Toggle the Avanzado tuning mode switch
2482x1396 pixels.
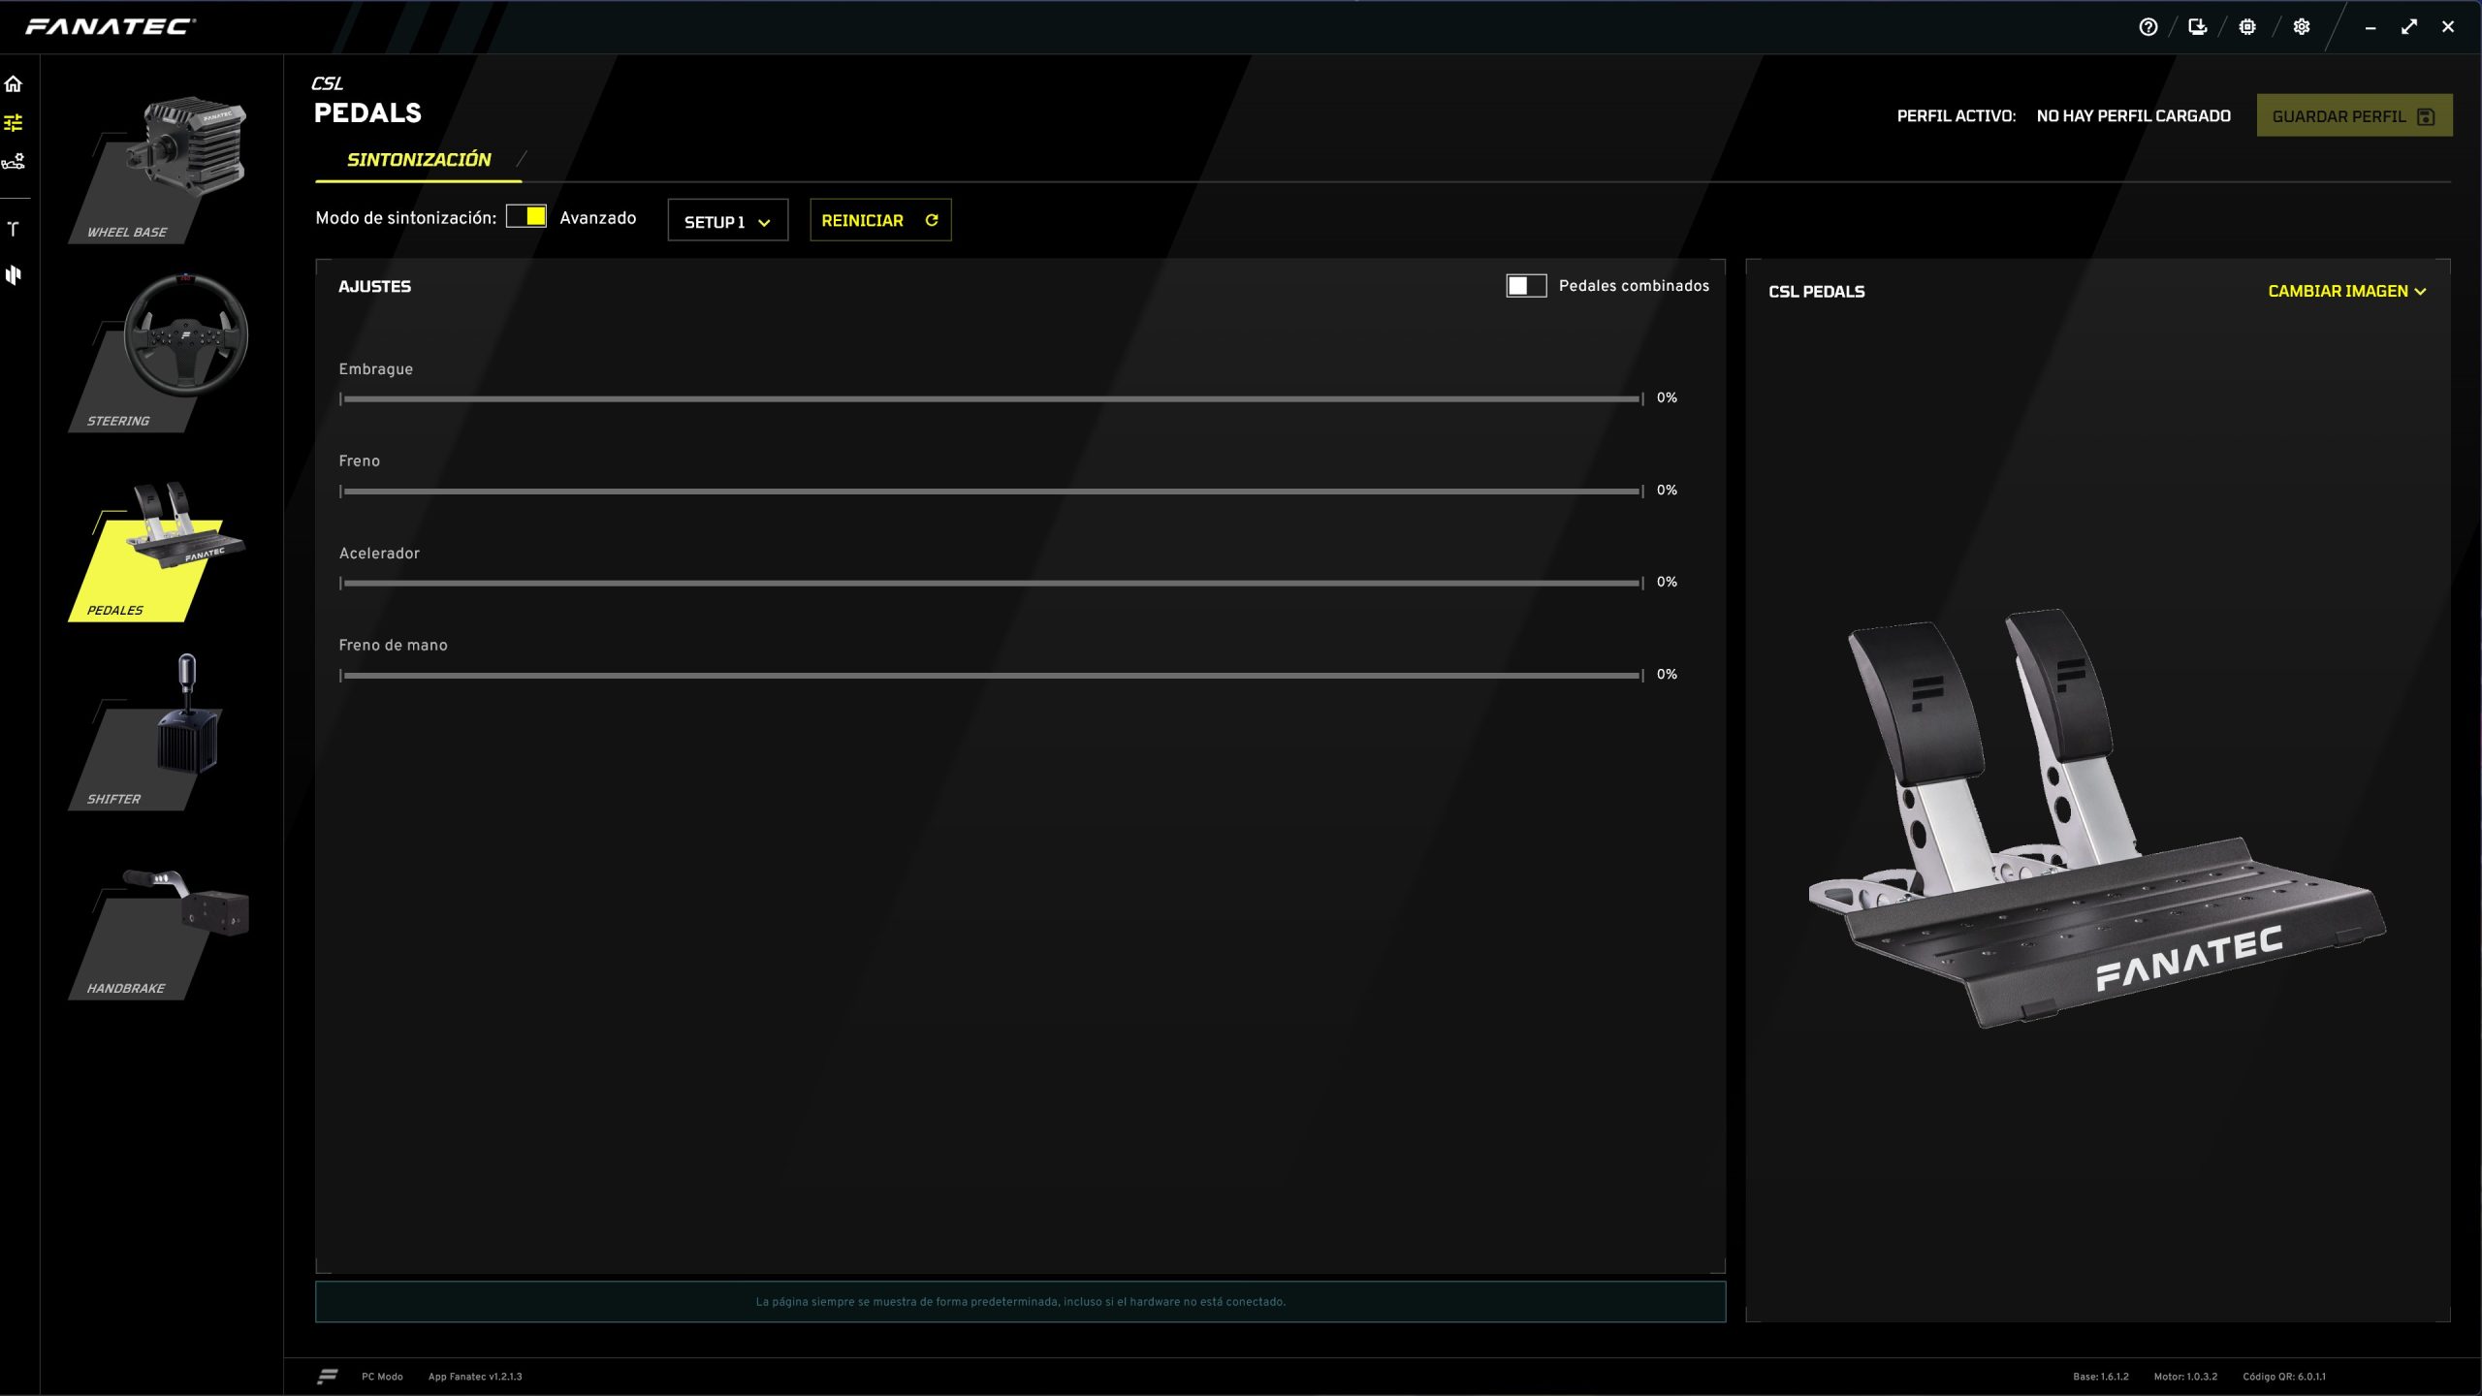526,216
